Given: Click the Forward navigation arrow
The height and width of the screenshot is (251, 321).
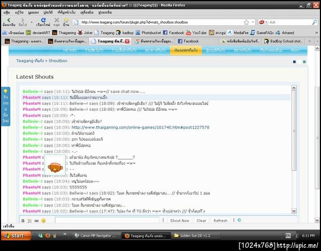Looking at the screenshot, I should pyautogui.click(x=22, y=20).
